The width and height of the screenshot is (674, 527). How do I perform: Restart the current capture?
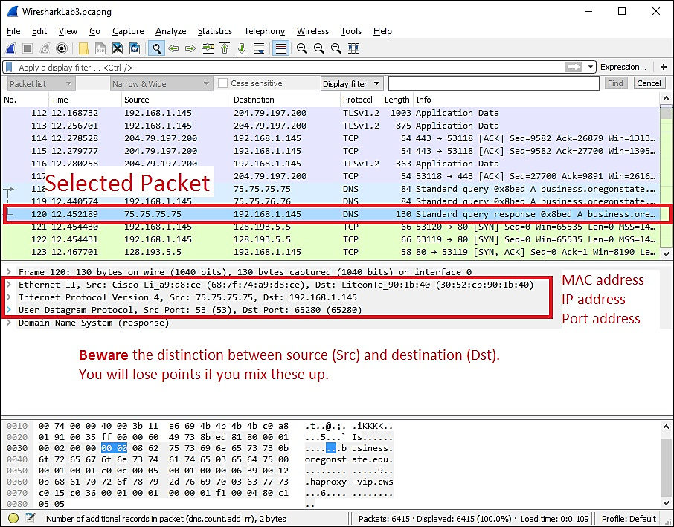[45, 48]
